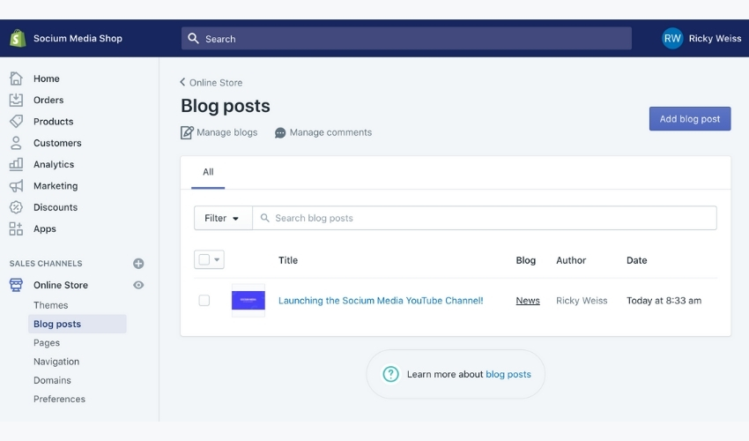The height and width of the screenshot is (441, 749).
Task: Click the Title column header
Action: pos(288,260)
